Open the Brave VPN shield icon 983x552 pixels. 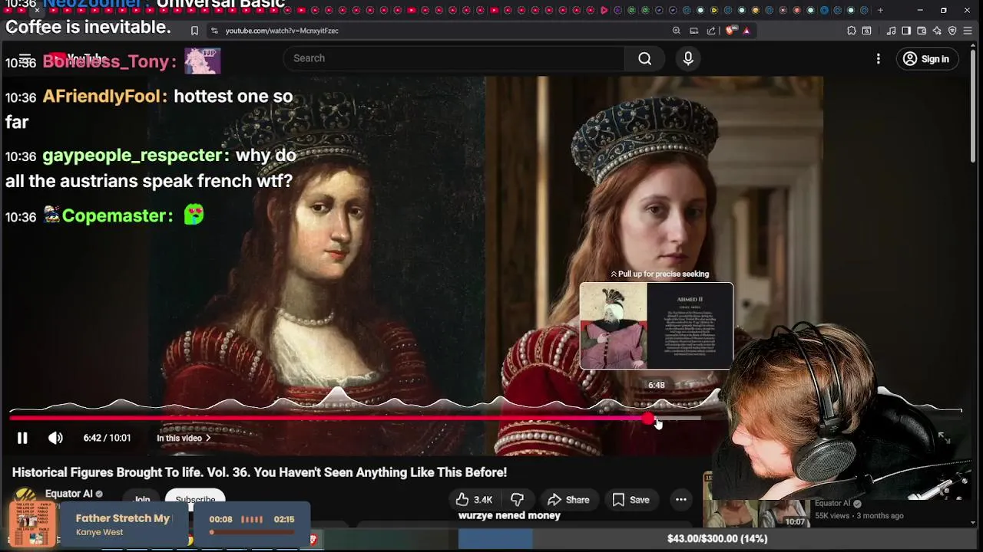952,31
